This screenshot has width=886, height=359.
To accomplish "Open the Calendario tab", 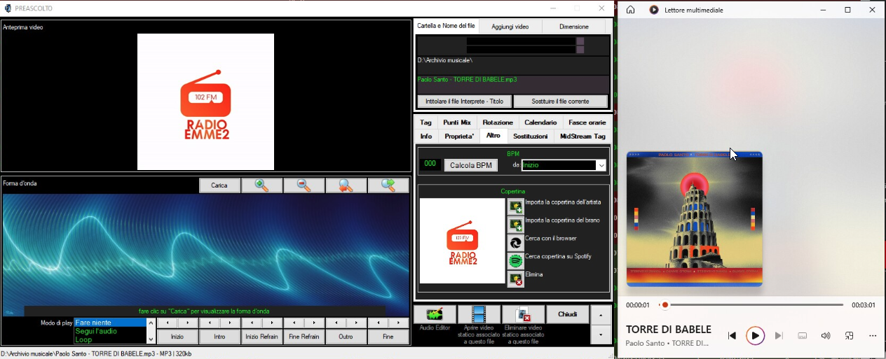I will pos(540,122).
